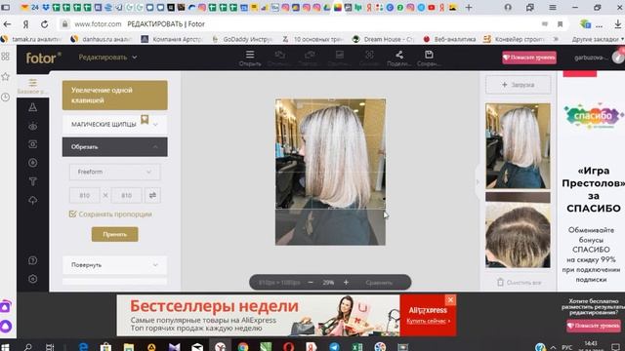Click Купить сейчас link in ad
The height and width of the screenshot is (351, 625).
point(428,321)
